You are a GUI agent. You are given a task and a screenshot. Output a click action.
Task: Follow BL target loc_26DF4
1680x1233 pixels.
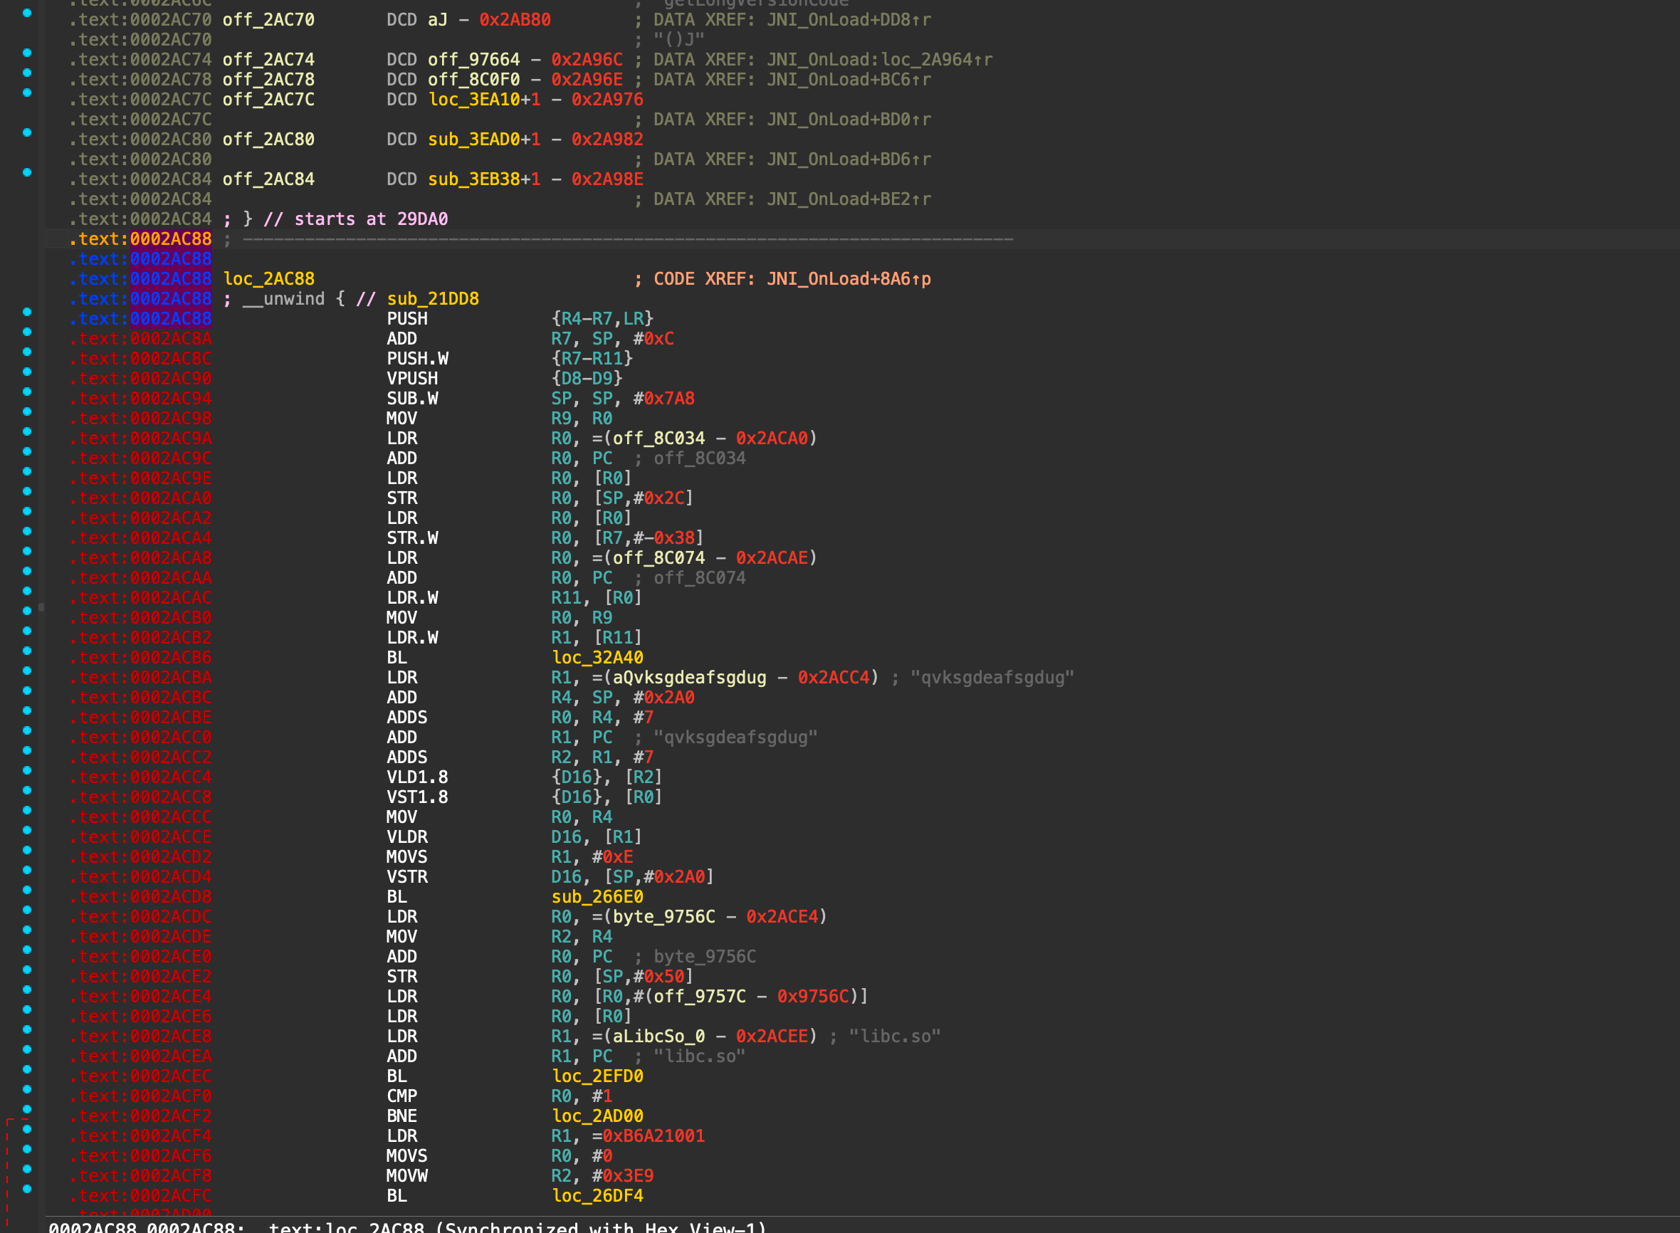point(597,1196)
